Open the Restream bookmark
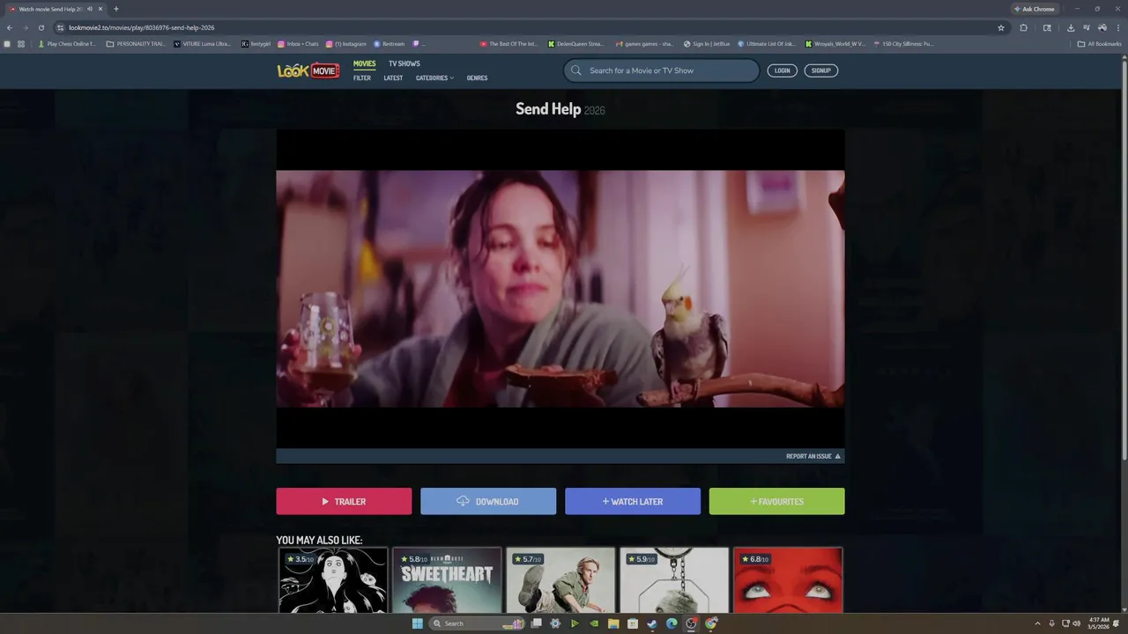The height and width of the screenshot is (634, 1128). pos(389,43)
